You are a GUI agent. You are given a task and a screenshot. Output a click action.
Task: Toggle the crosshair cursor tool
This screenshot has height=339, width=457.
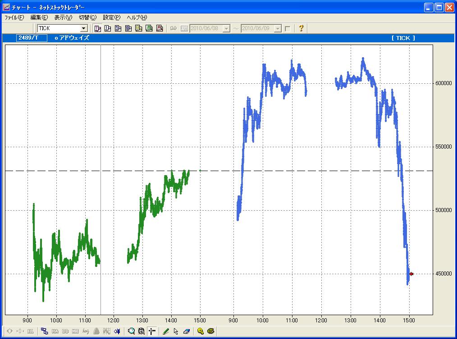click(151, 331)
